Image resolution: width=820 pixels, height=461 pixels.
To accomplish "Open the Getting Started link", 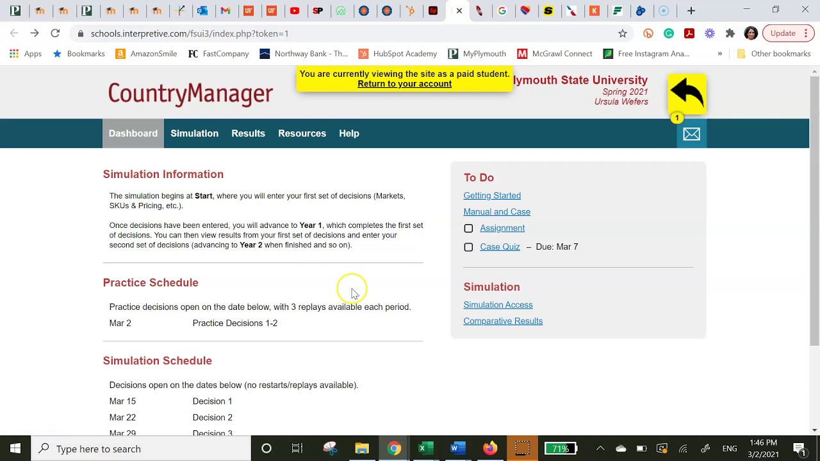I will tap(492, 195).
